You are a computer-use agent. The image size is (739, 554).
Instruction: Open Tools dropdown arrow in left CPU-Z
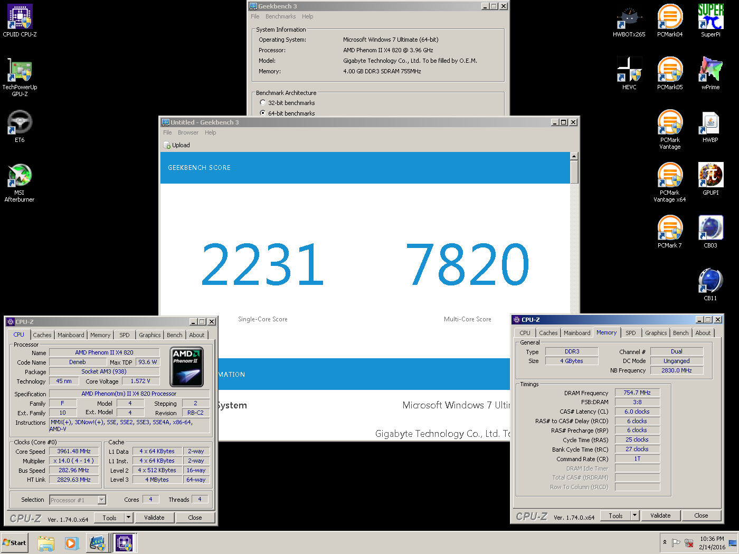tap(128, 518)
